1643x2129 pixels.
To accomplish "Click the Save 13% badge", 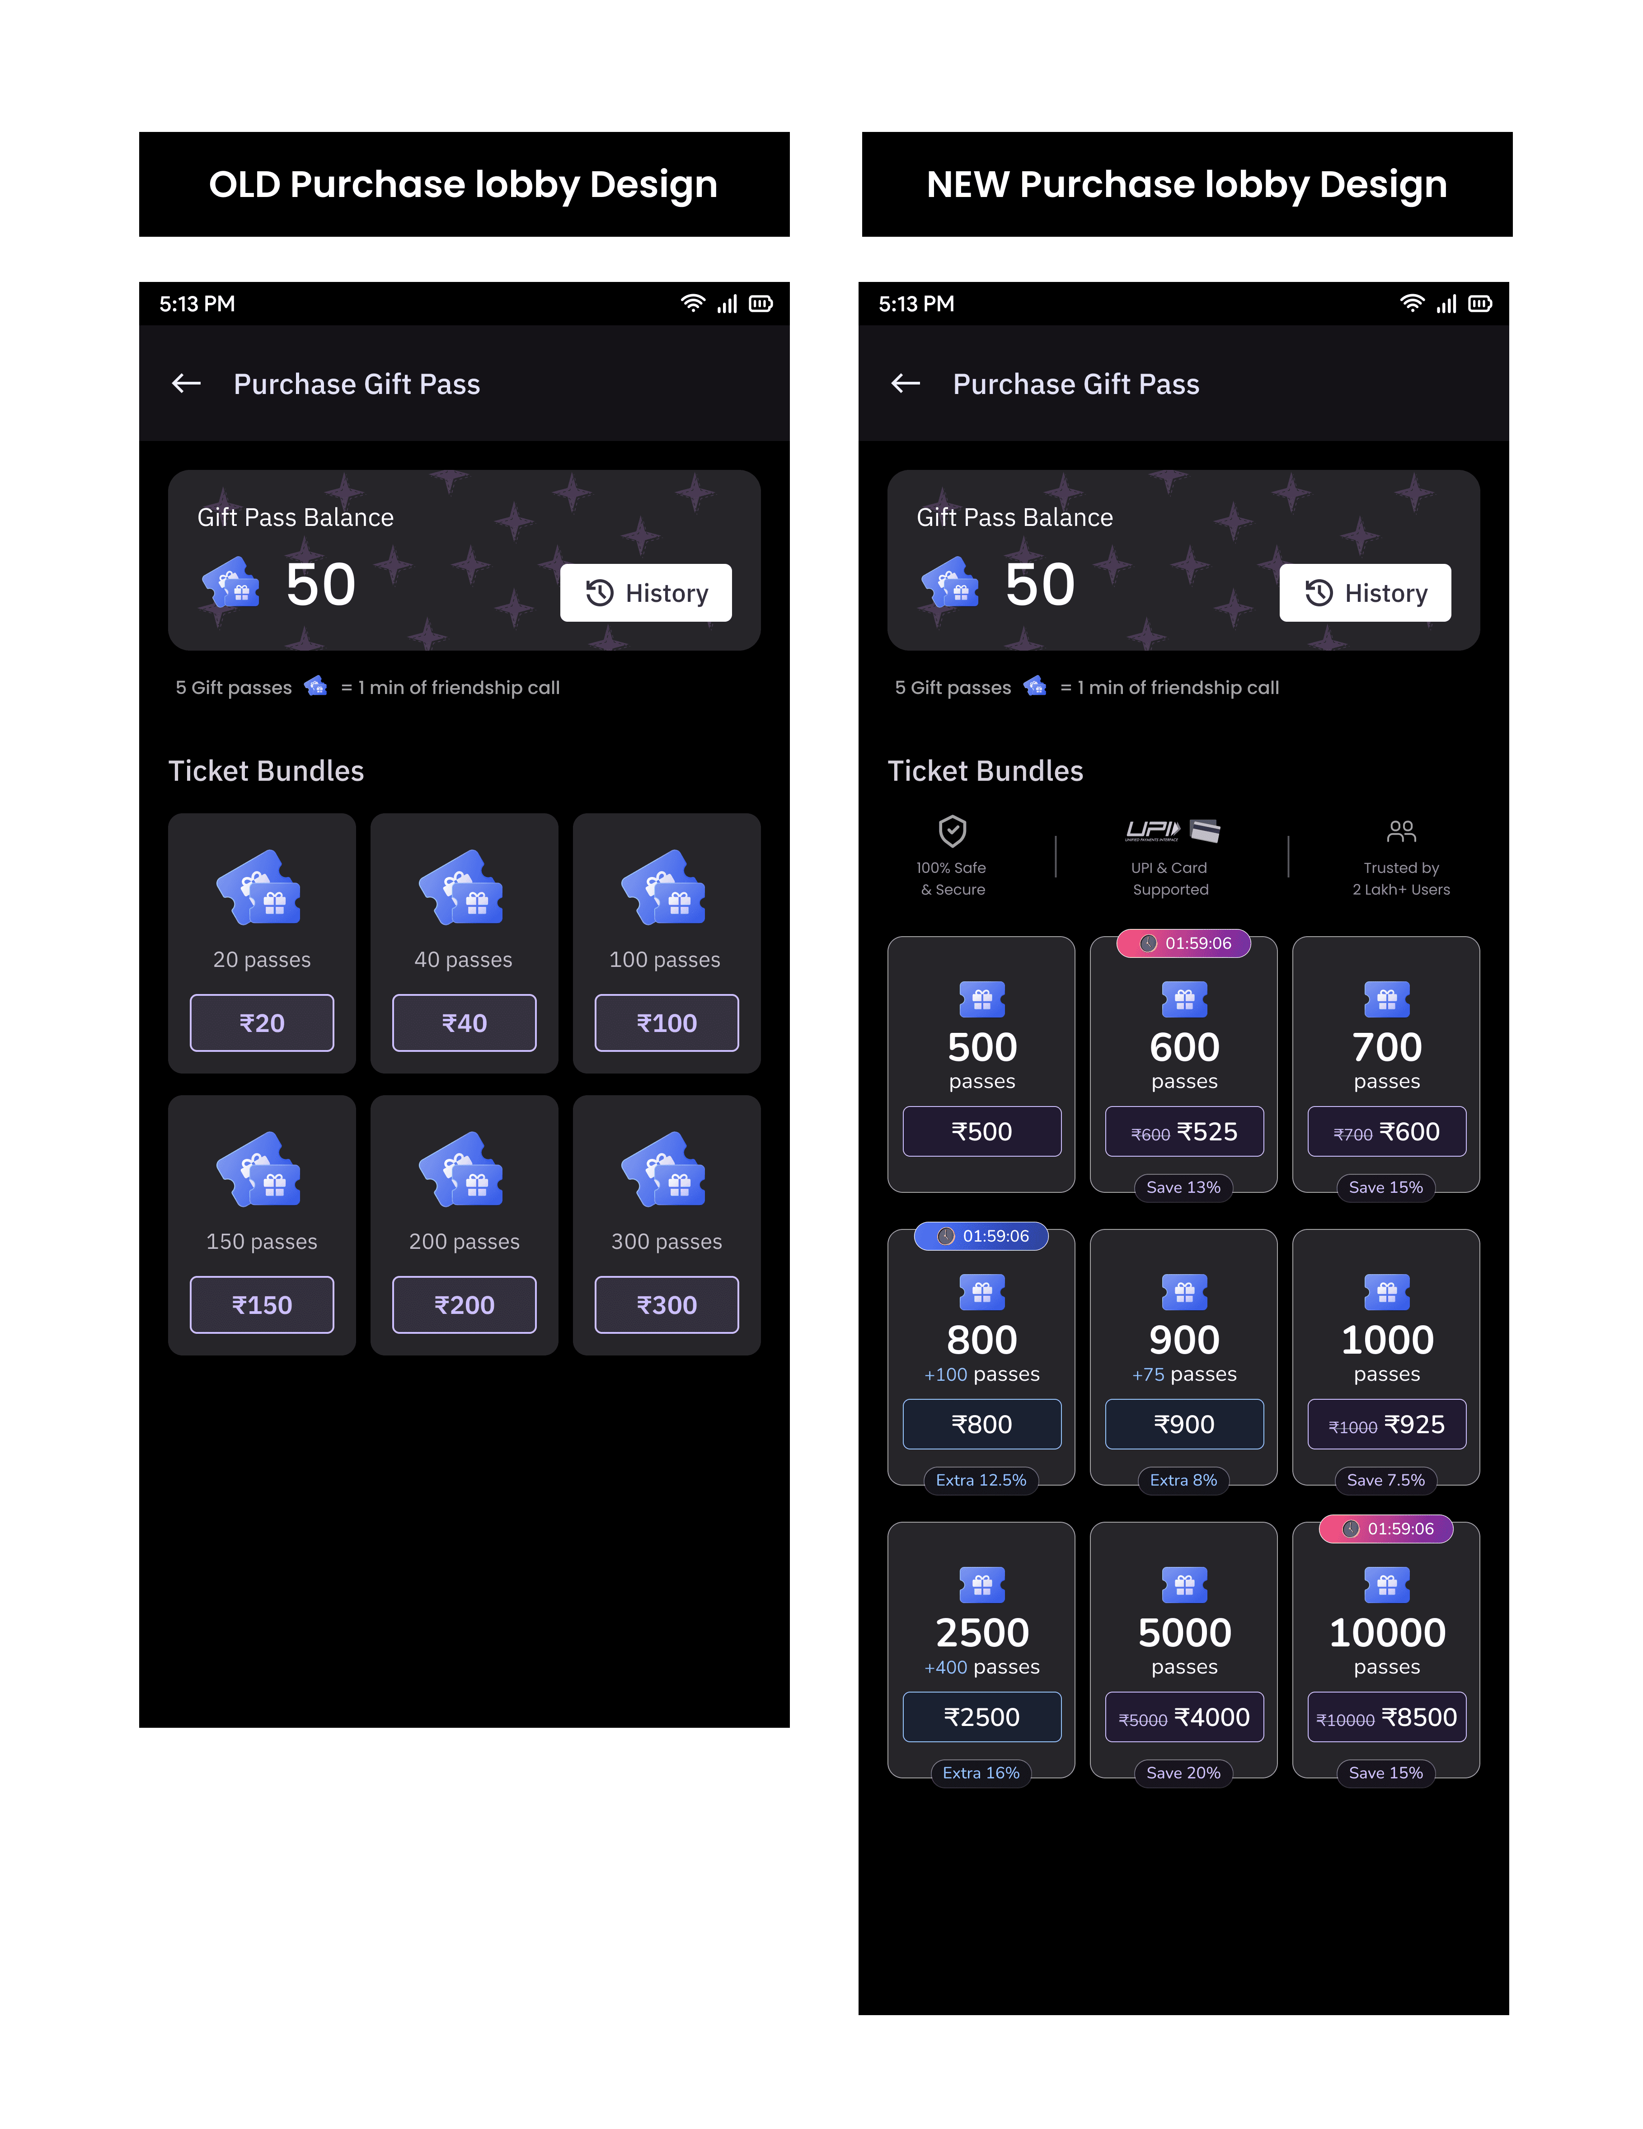I will (x=1183, y=1187).
